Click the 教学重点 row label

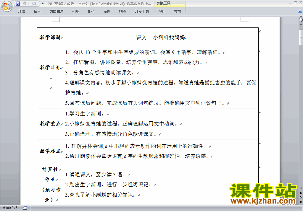coord(50,124)
